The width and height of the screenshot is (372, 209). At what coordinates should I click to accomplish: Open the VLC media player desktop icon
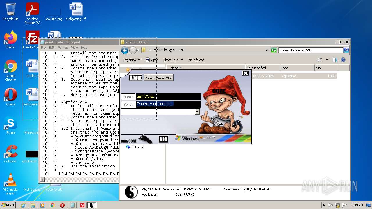[10, 184]
